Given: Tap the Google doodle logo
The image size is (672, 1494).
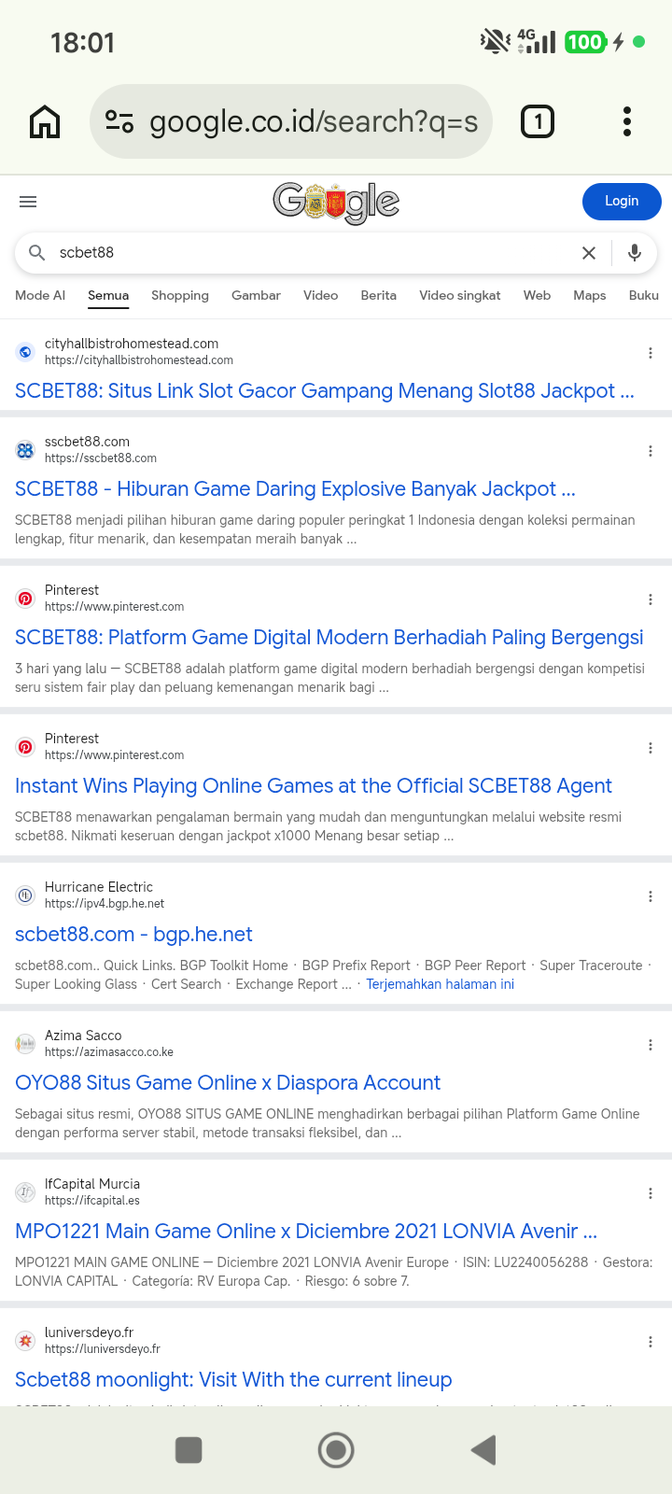Looking at the screenshot, I should pyautogui.click(x=336, y=202).
